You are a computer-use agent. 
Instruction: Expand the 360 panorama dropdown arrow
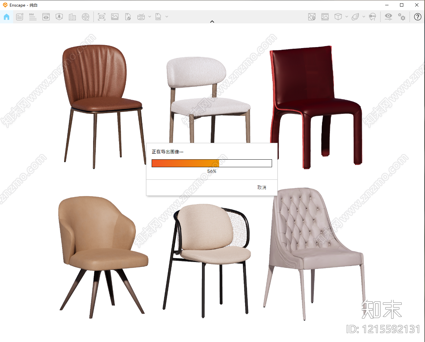(150, 17)
